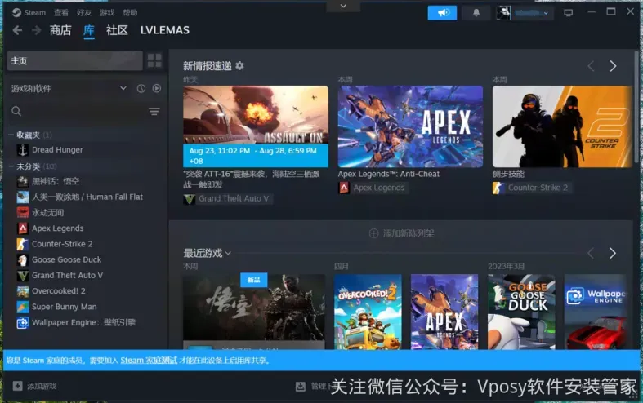Click the 主页 home button

pos(74,60)
